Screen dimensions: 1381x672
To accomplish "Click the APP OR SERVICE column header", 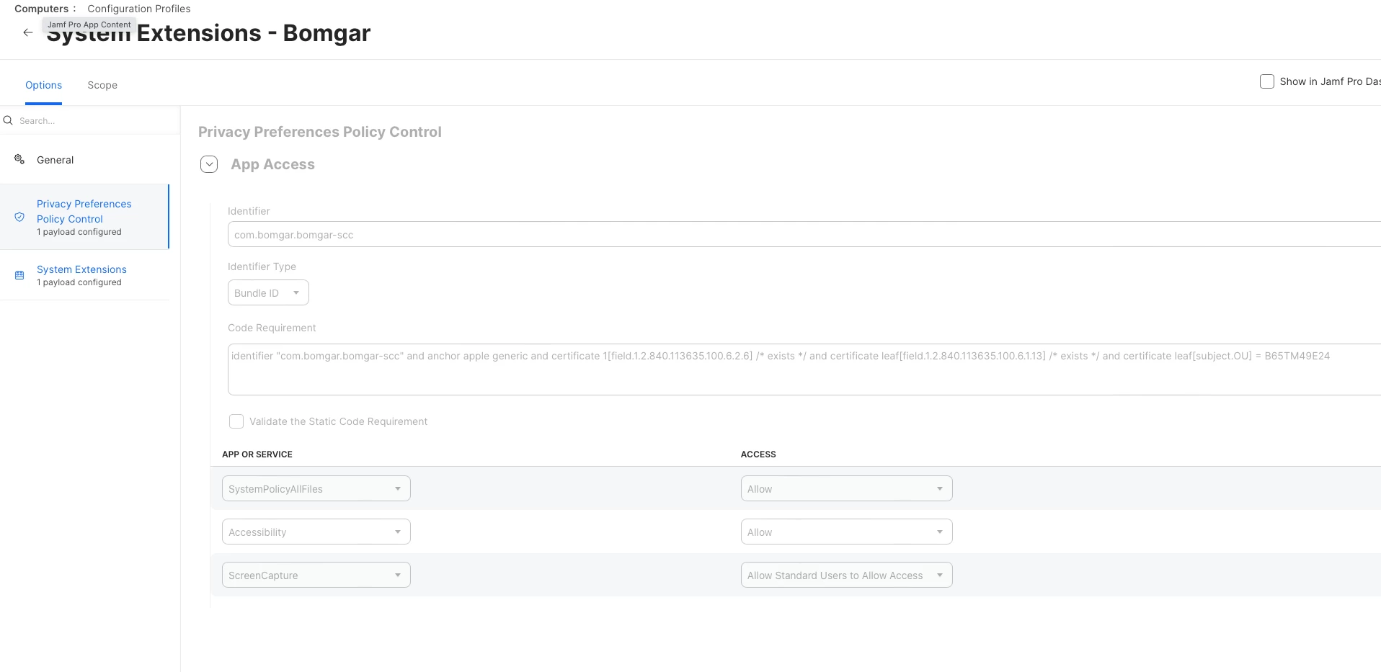I will [x=257, y=454].
